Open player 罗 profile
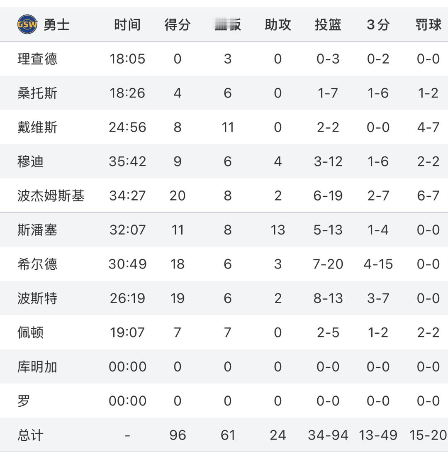The height and width of the screenshot is (459, 448). click(24, 401)
